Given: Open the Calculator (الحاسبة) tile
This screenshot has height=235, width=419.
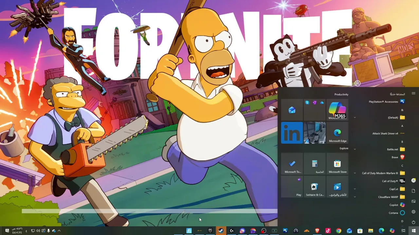Looking at the screenshot, I should [x=315, y=164].
